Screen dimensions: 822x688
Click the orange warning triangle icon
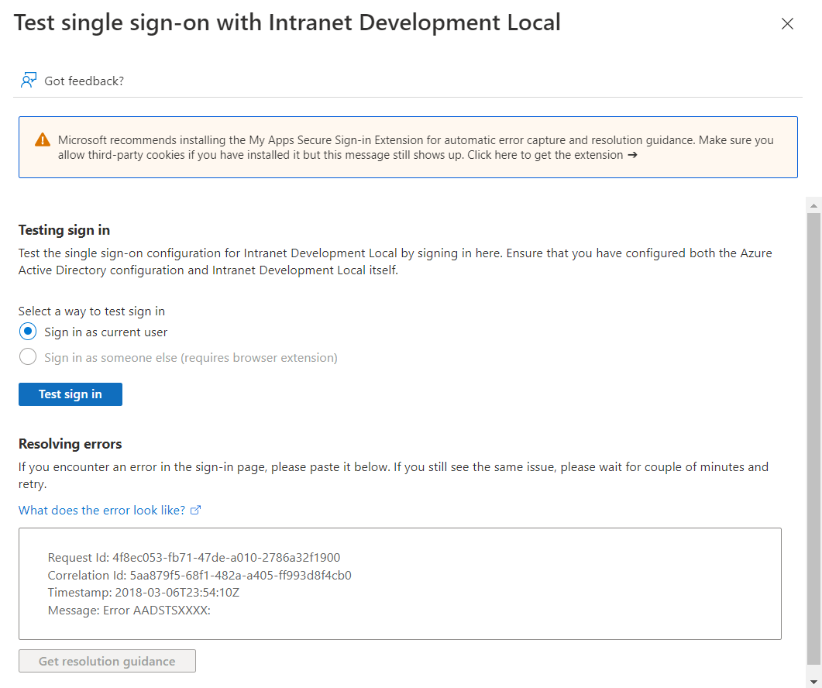pyautogui.click(x=43, y=140)
